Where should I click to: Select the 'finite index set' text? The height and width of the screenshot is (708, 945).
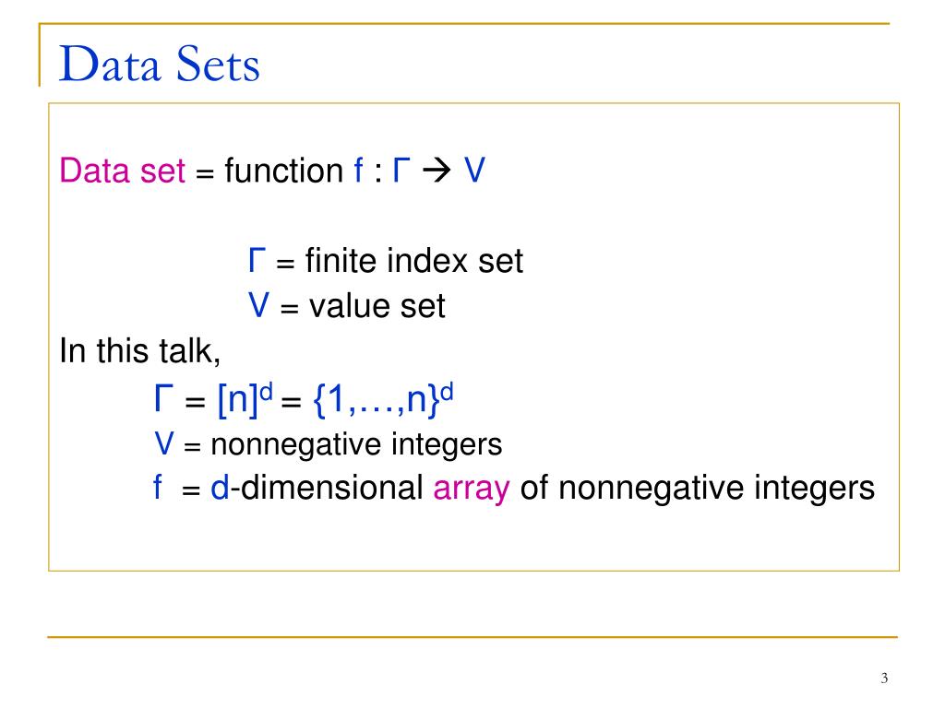pos(414,261)
